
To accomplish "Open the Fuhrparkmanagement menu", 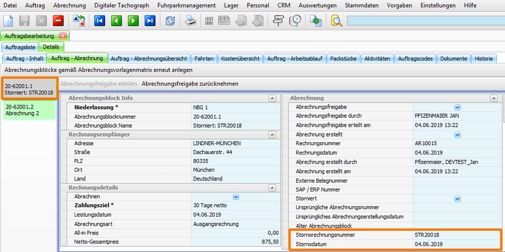I will (186, 5).
